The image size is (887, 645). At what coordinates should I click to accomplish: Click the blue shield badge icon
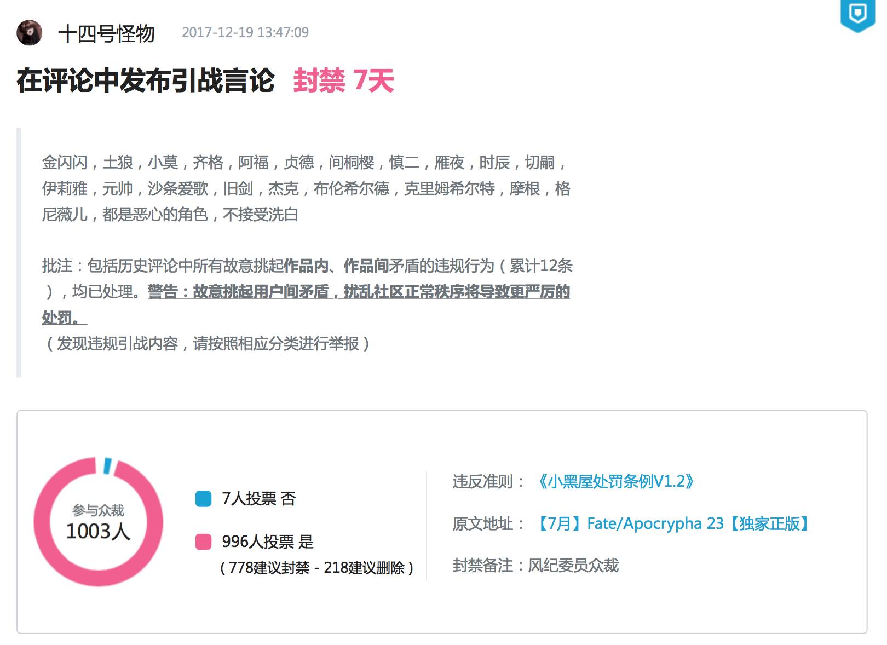click(857, 15)
